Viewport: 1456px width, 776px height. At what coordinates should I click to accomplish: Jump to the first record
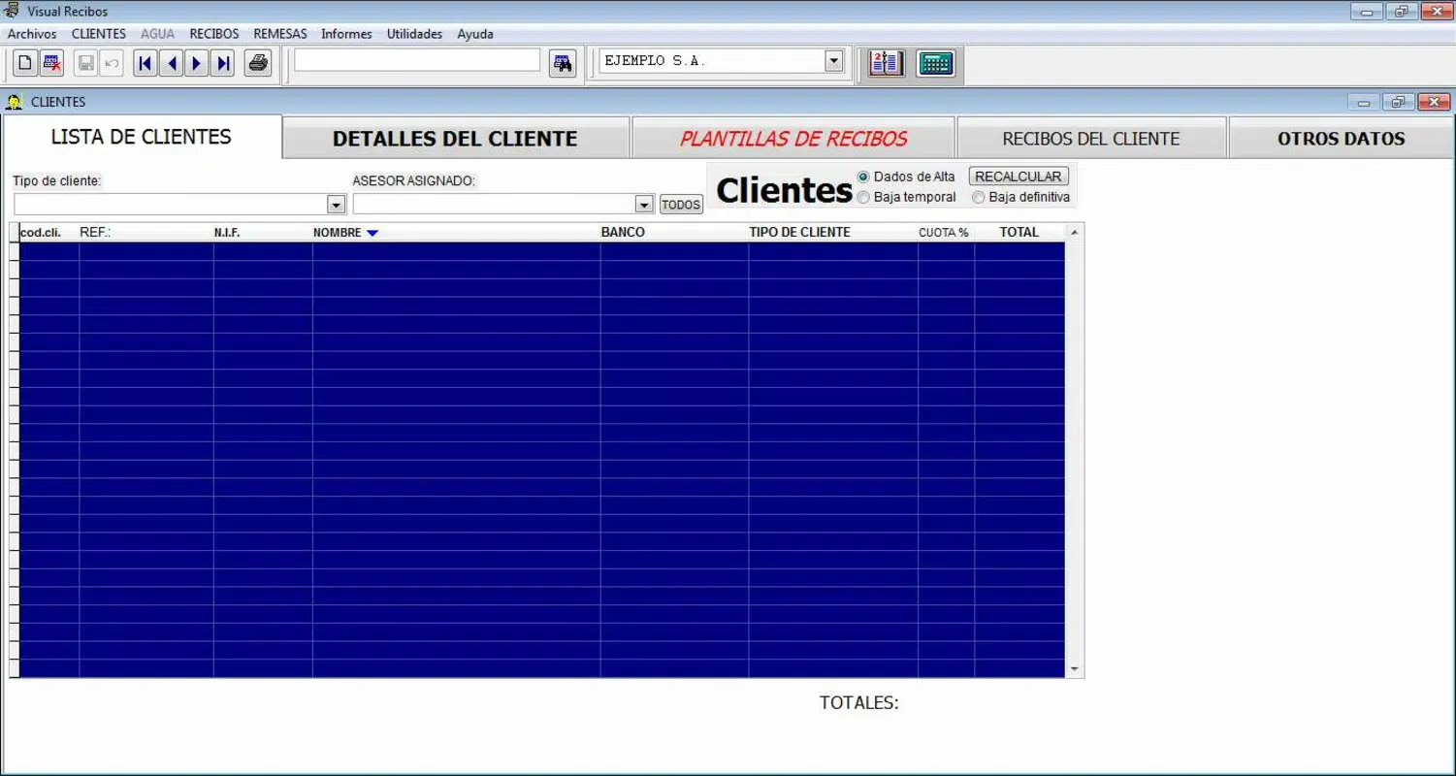[x=146, y=64]
